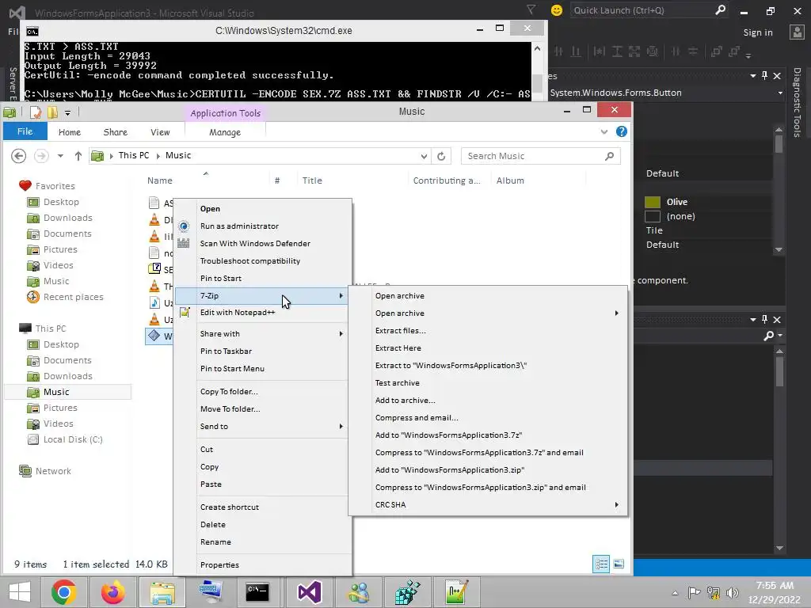This screenshot has height=608, width=811.
Task: Click File Explorer taskbar icon
Action: [x=162, y=592]
